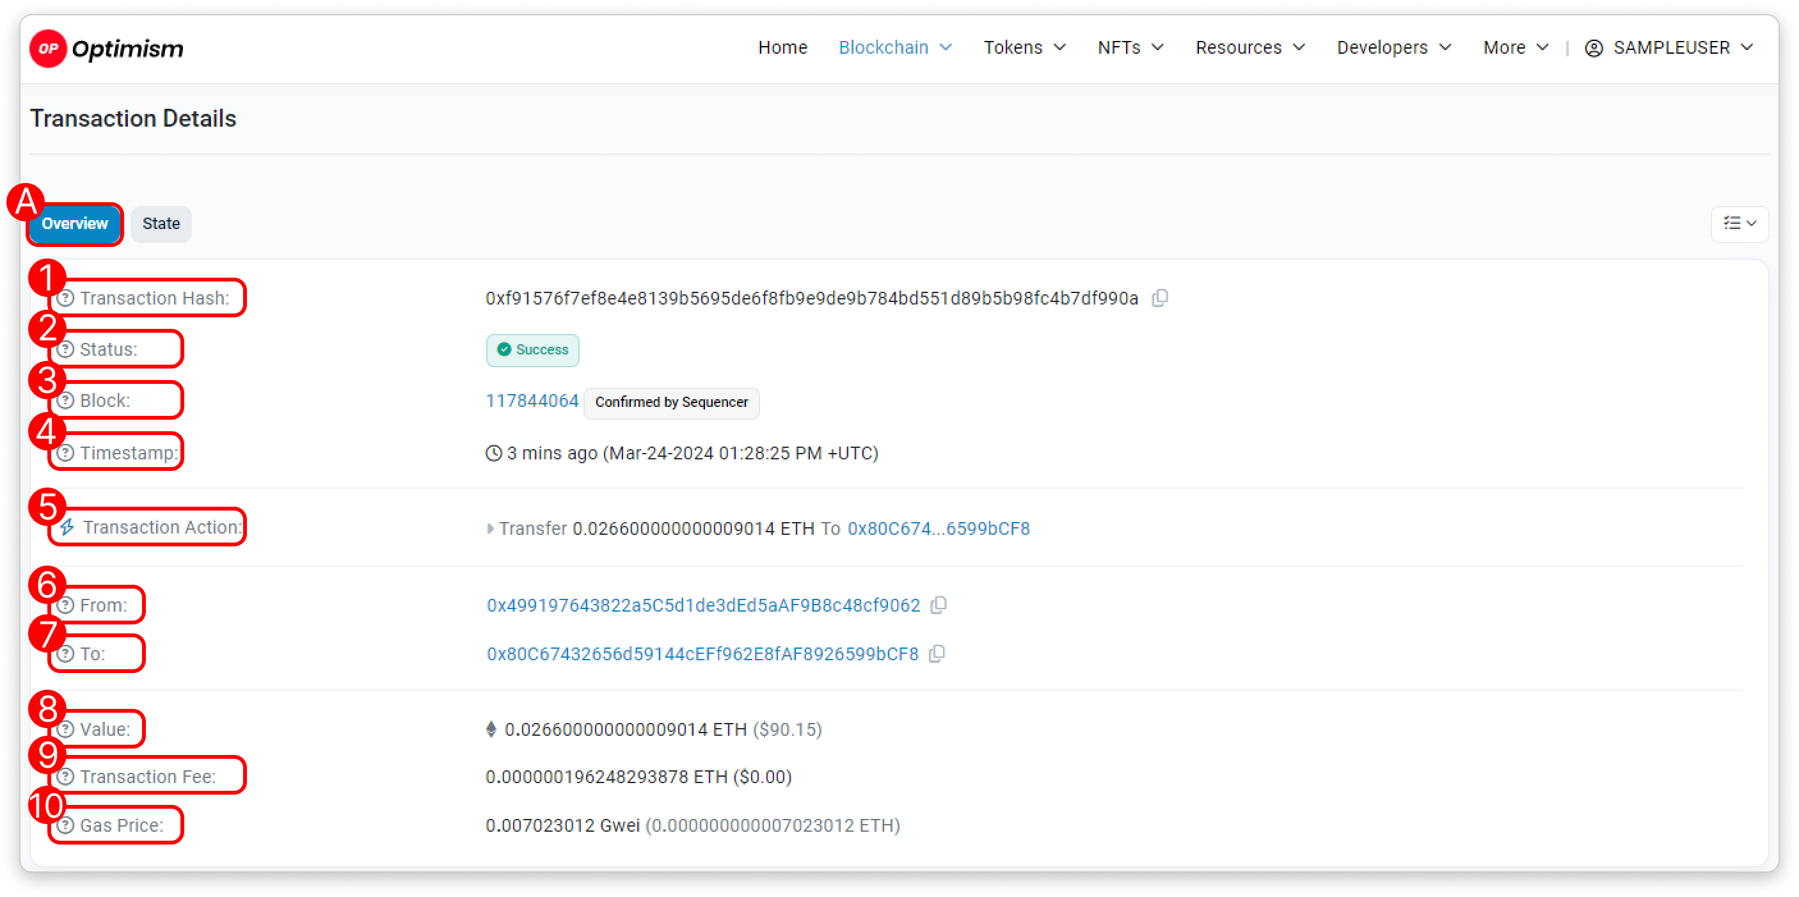Click the lightning icon beside Transaction Action

pyautogui.click(x=67, y=527)
